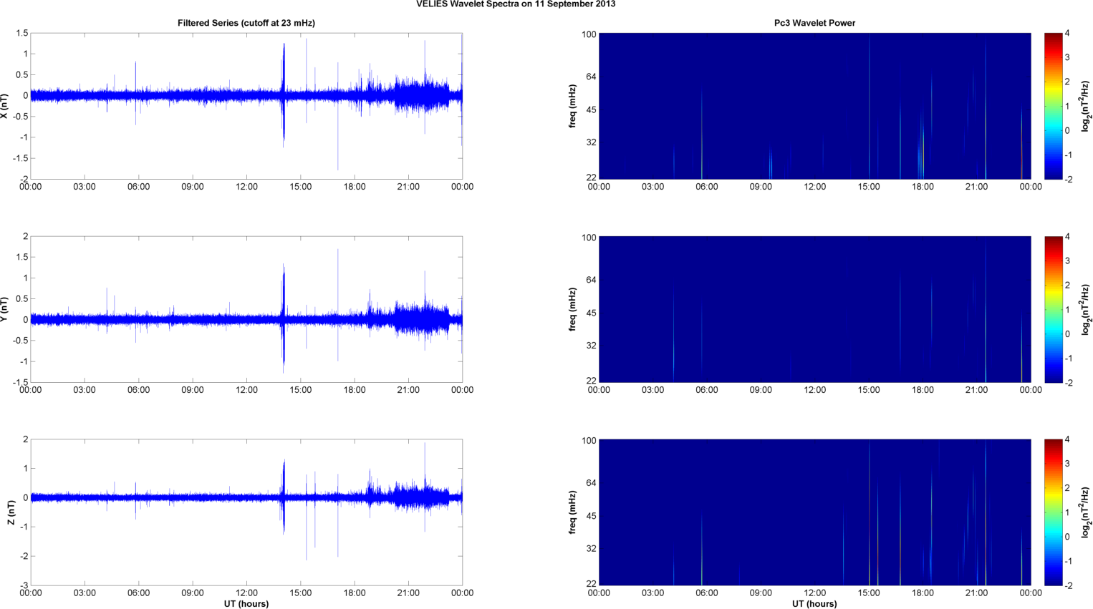The width and height of the screenshot is (1093, 609).
Task: Click the bottom color bar's log2(nT²/Hz) label
Action: [x=1086, y=512]
